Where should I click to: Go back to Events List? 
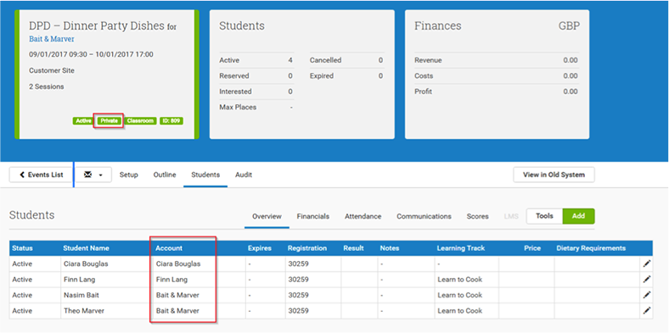[x=41, y=175]
